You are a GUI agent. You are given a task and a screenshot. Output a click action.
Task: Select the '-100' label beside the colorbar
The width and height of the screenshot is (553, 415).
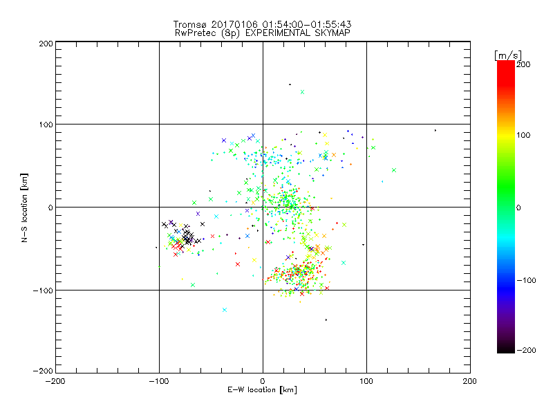pyautogui.click(x=526, y=280)
